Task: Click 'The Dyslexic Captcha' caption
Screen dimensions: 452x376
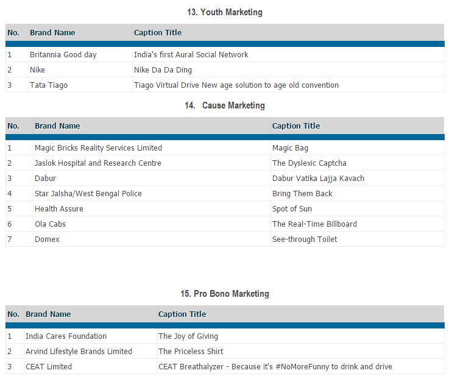Action: point(309,163)
